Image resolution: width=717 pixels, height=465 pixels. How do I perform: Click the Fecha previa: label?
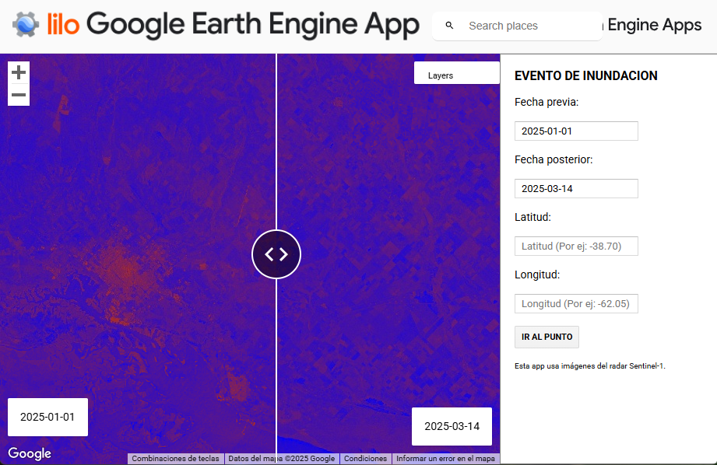point(547,102)
